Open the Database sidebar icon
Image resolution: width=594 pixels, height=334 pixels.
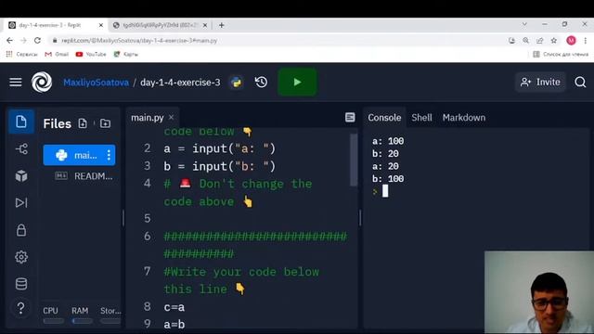click(x=21, y=284)
